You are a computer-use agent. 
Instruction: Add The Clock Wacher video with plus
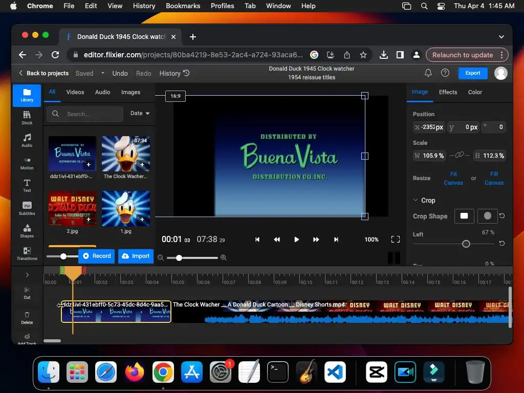(x=142, y=164)
